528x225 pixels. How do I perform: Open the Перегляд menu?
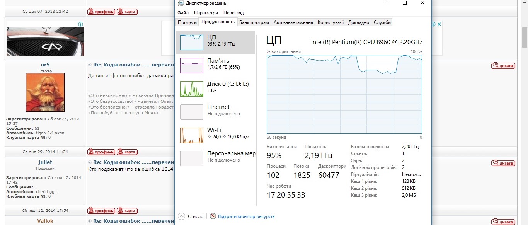233,13
